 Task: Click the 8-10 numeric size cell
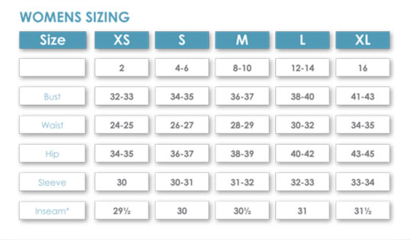point(242,68)
